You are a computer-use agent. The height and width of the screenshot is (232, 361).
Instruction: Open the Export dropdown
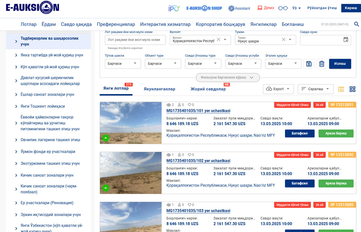pyautogui.click(x=278, y=89)
